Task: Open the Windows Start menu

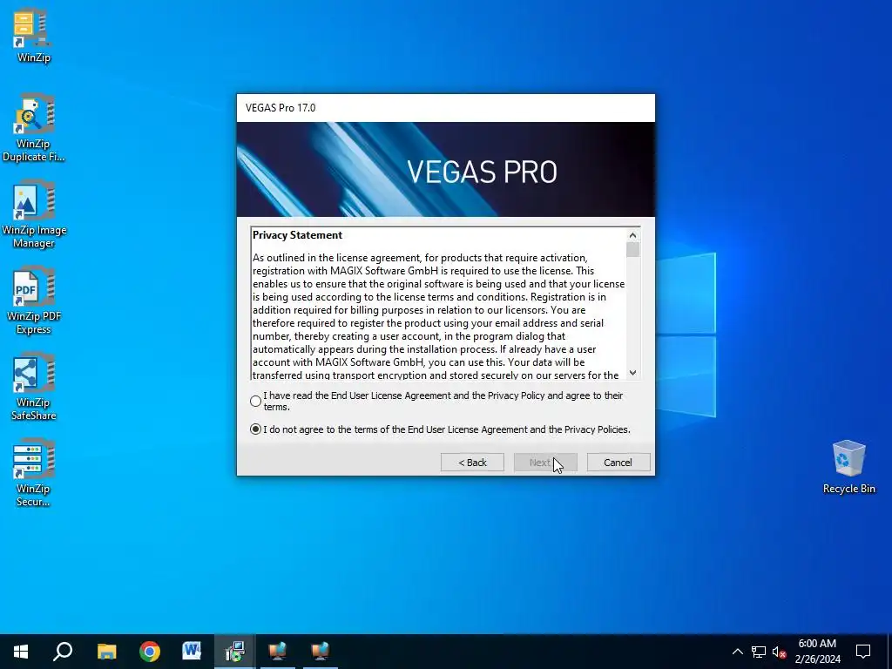Action: [x=21, y=652]
